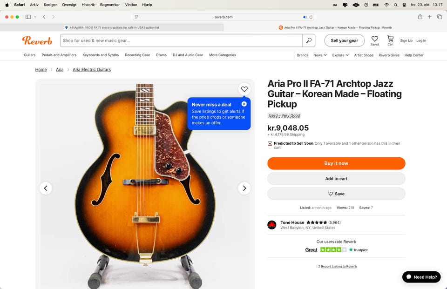This screenshot has height=289, width=447.
Task: Click the Reverb logo
Action: tap(37, 40)
